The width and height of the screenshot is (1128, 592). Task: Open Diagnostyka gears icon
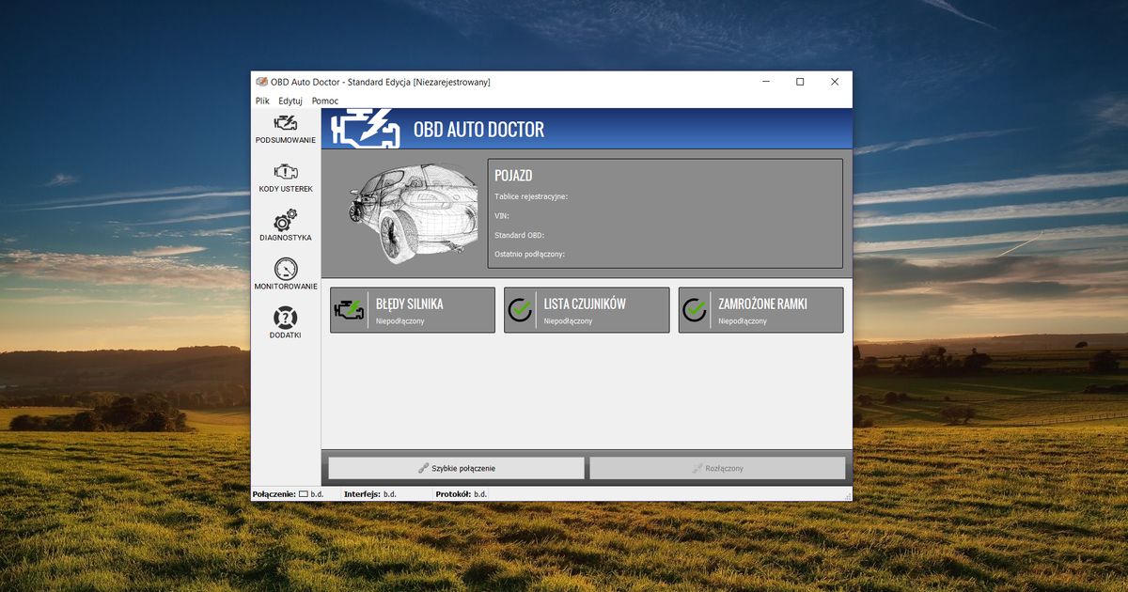point(286,221)
